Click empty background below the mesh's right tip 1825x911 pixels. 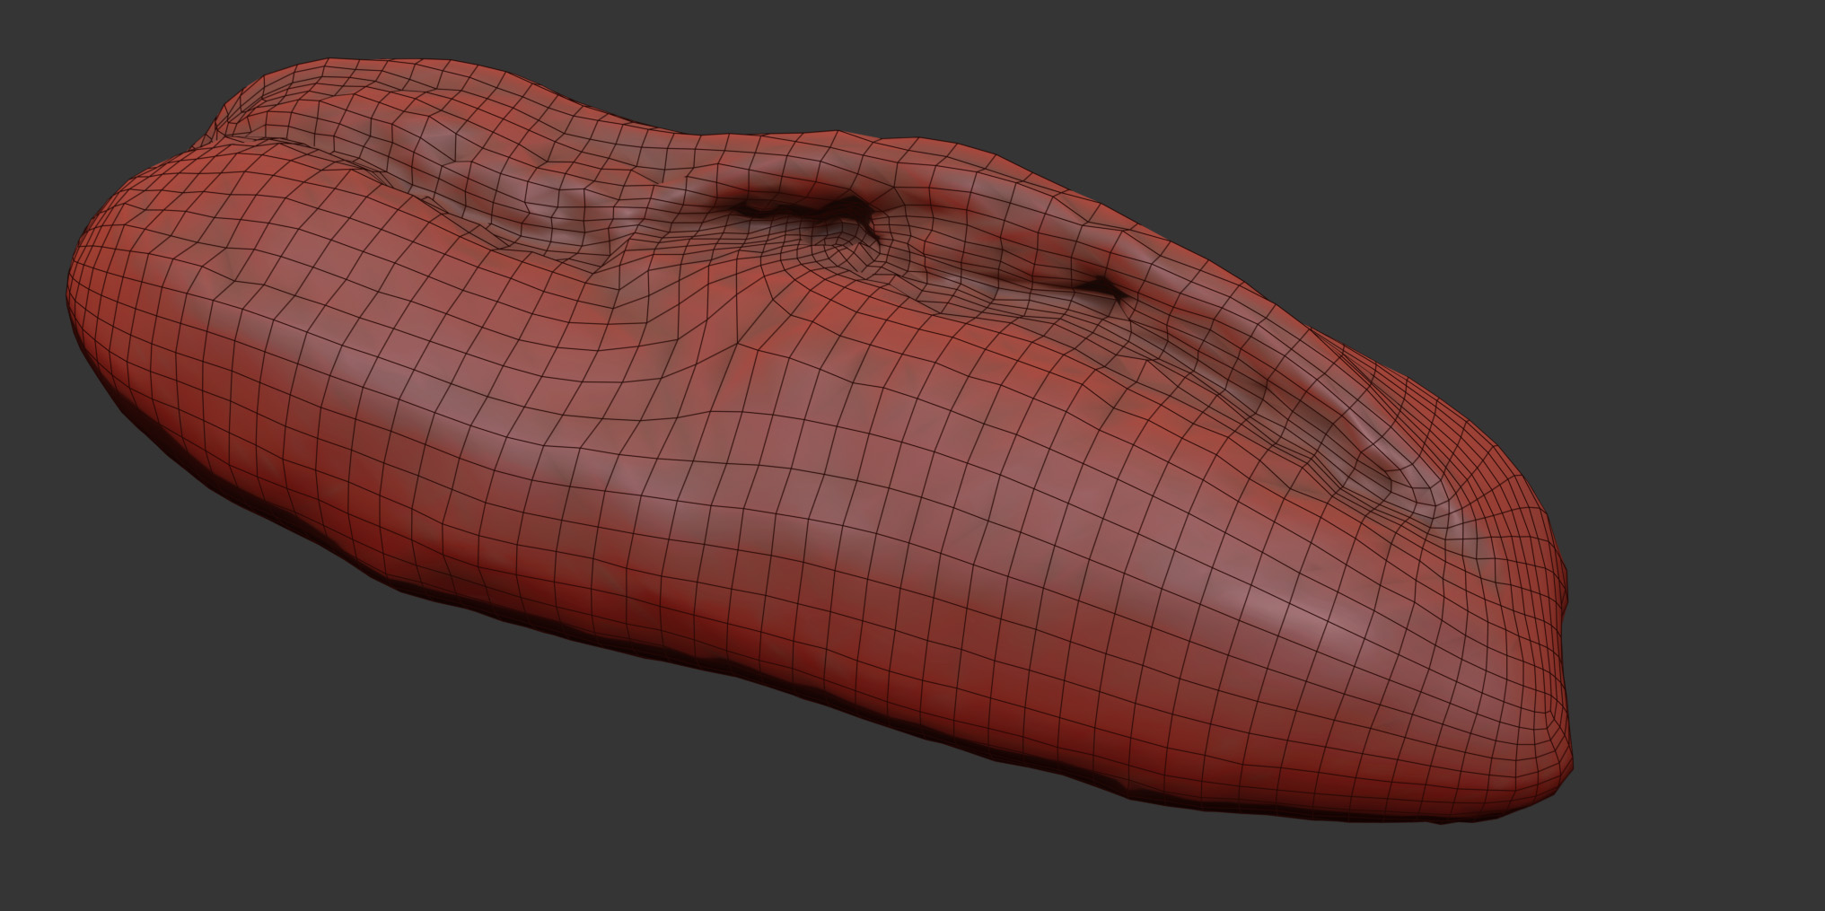pos(1571,862)
